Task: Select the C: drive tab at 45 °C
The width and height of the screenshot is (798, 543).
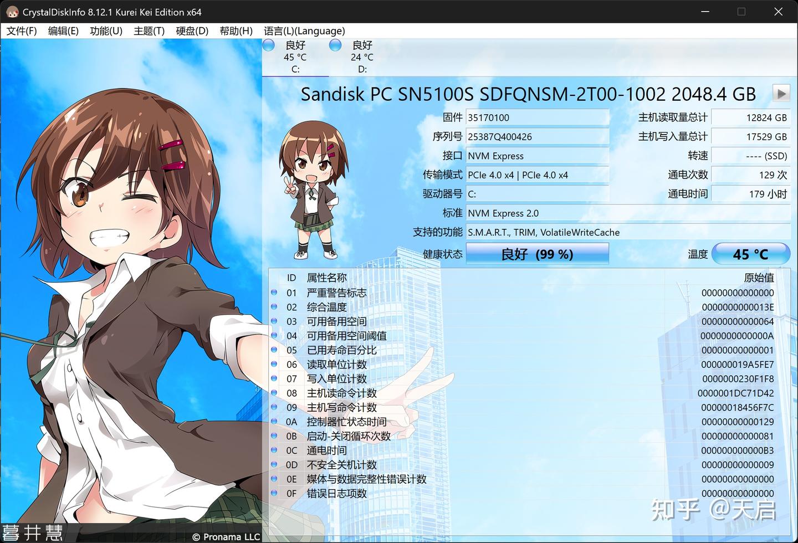Action: [295, 57]
